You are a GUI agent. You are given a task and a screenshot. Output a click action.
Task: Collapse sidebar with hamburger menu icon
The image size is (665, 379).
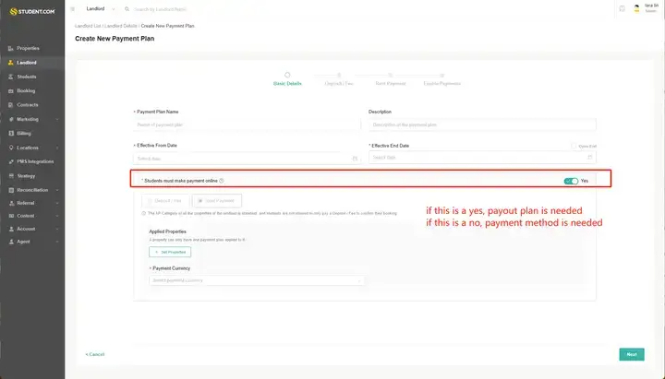coord(73,9)
